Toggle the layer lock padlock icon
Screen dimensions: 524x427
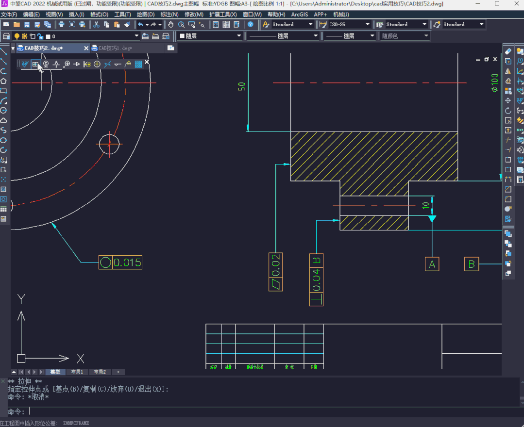[40, 36]
